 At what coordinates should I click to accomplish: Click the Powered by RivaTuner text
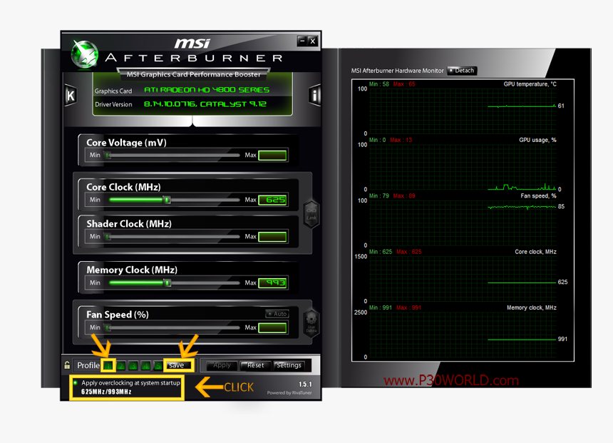point(289,393)
